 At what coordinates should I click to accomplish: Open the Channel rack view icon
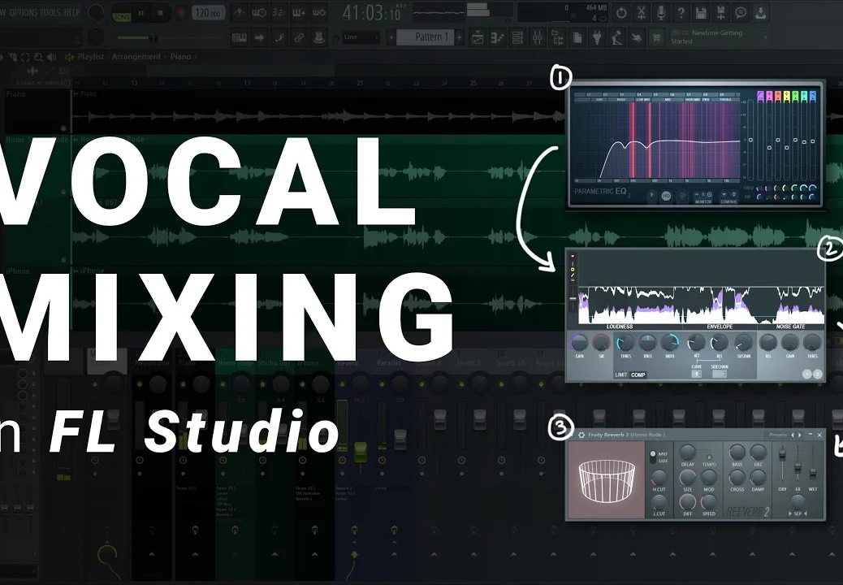tap(517, 37)
